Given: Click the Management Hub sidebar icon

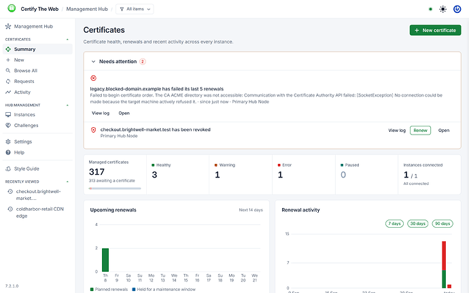Looking at the screenshot, I should tap(8, 27).
